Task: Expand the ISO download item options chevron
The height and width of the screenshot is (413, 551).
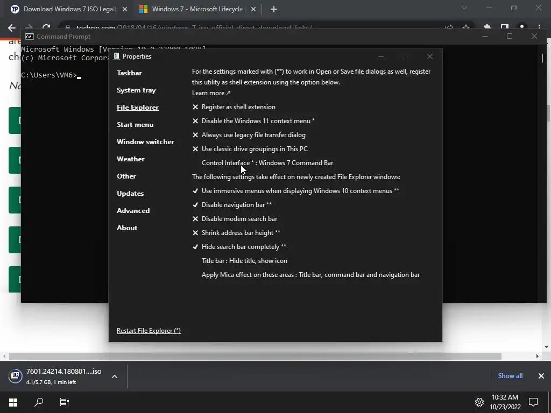Action: 115,376
